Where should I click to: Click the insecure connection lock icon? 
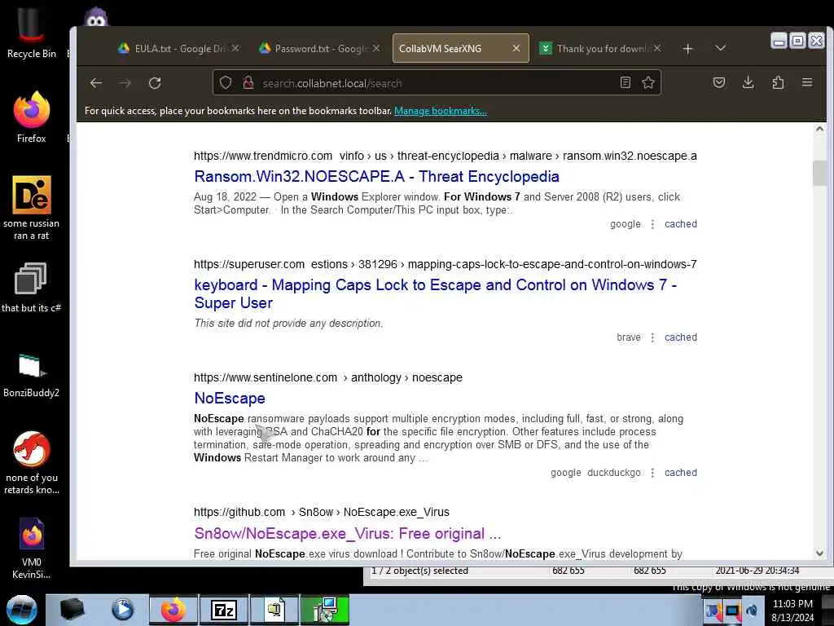(x=248, y=83)
